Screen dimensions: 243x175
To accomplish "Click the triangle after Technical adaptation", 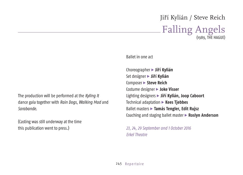I will (163, 102).
